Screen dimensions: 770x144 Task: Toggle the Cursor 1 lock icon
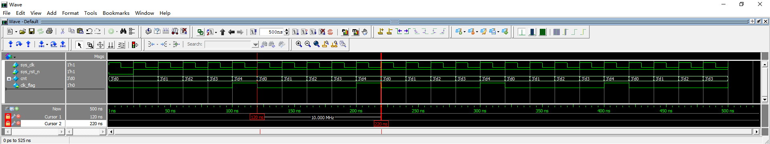(x=8, y=116)
